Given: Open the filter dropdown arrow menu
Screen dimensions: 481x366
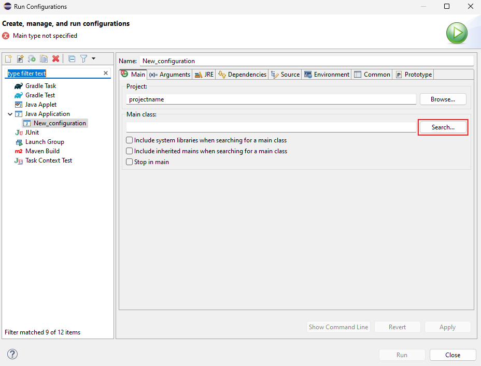Looking at the screenshot, I should [x=93, y=59].
